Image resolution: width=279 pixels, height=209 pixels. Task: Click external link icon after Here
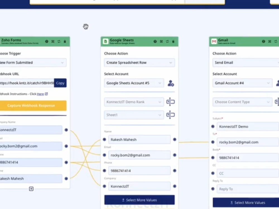point(46,94)
